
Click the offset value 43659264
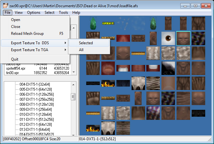pos(62,73)
